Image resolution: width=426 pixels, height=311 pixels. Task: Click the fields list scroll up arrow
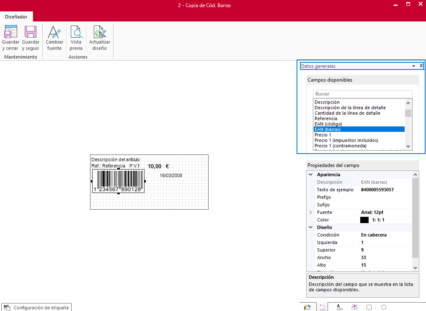point(408,103)
